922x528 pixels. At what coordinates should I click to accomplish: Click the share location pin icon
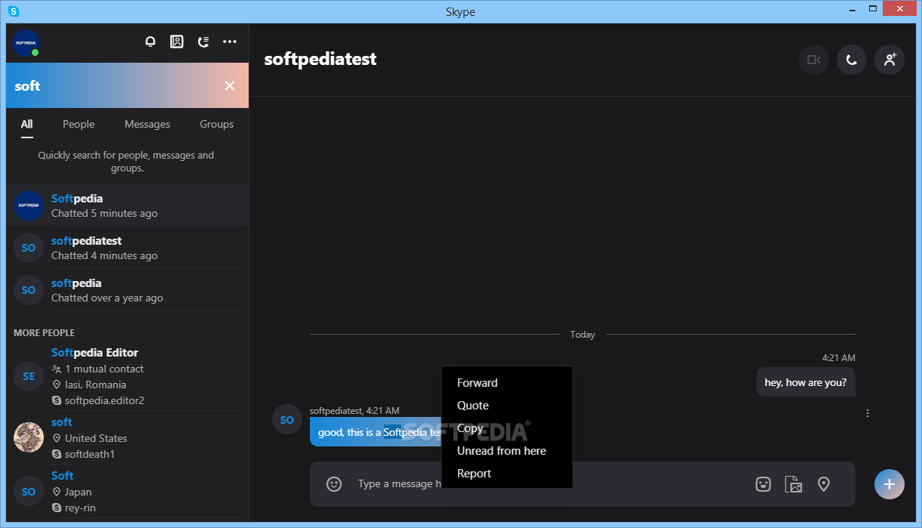pyautogui.click(x=824, y=484)
